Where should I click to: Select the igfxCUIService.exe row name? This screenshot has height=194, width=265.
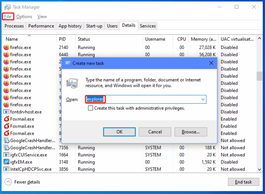point(28,155)
